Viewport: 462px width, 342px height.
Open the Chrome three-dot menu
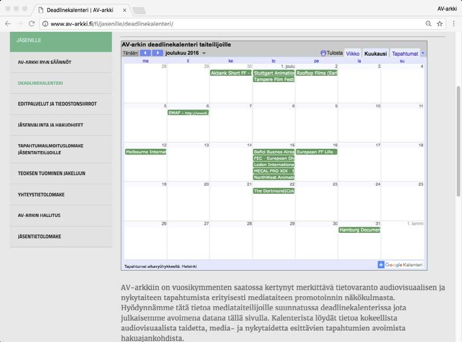coord(454,24)
